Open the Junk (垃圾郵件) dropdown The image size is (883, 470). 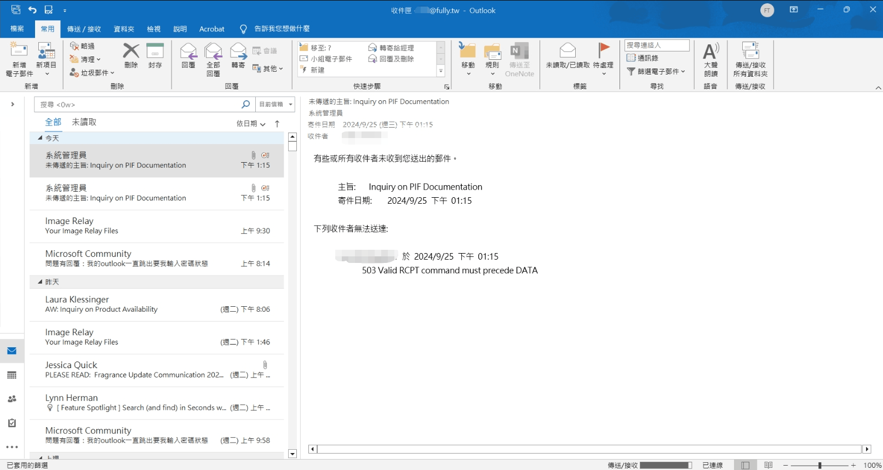click(x=92, y=72)
